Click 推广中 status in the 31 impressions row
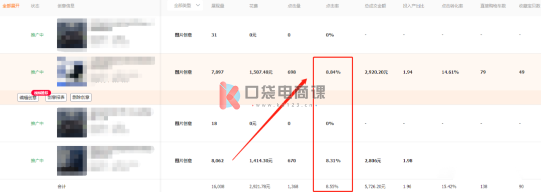Viewport: 541px width, 192px height. [x=37, y=35]
